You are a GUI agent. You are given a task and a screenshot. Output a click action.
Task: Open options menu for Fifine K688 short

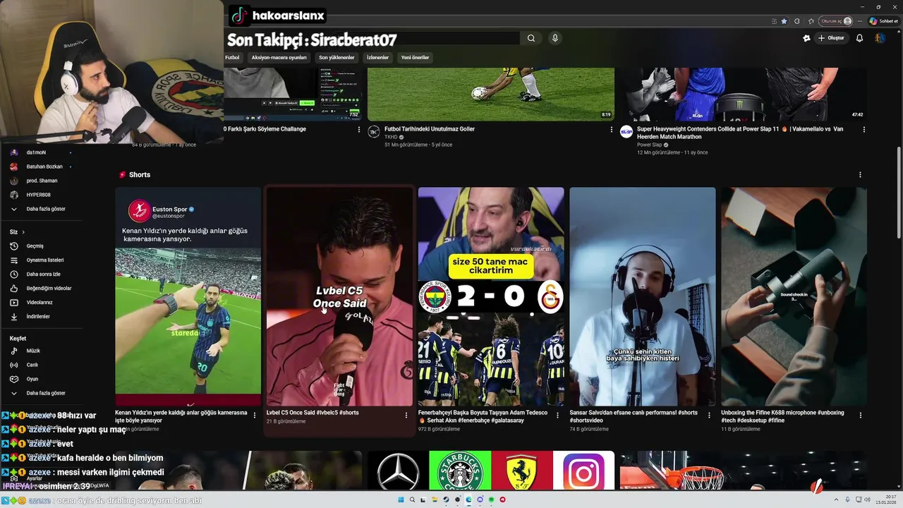point(861,415)
